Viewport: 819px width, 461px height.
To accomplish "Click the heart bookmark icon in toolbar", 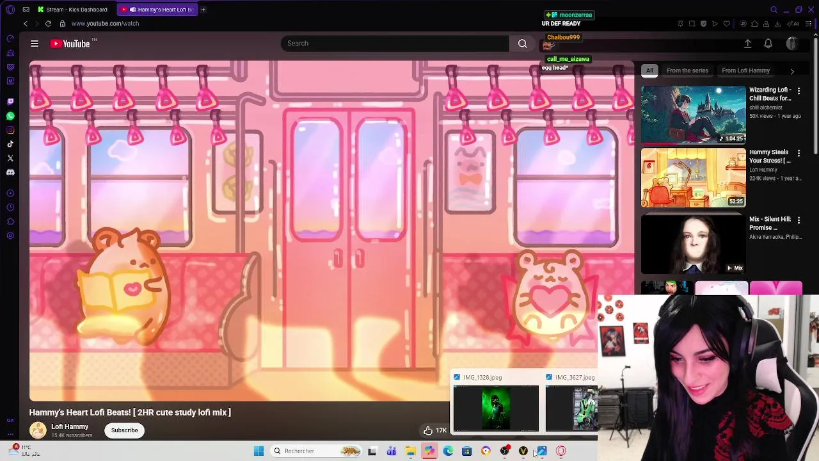I will click(x=726, y=24).
